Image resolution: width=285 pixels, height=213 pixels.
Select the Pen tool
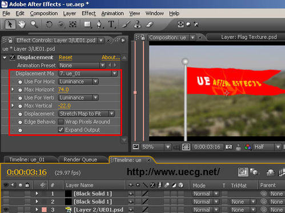[99, 24]
